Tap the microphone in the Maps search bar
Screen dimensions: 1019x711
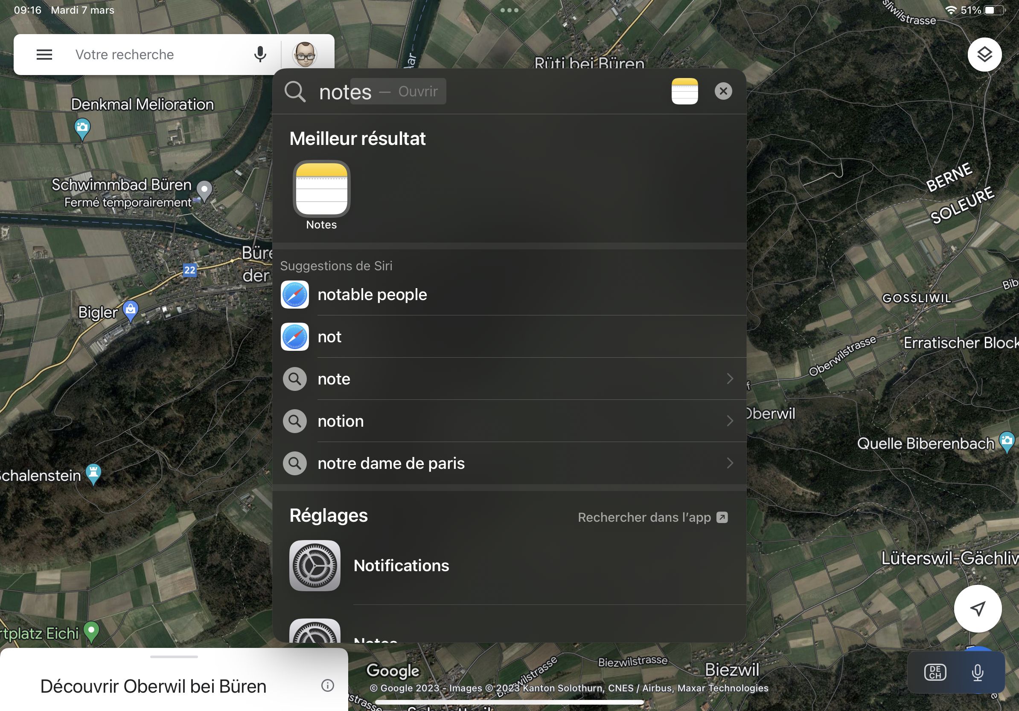[261, 55]
